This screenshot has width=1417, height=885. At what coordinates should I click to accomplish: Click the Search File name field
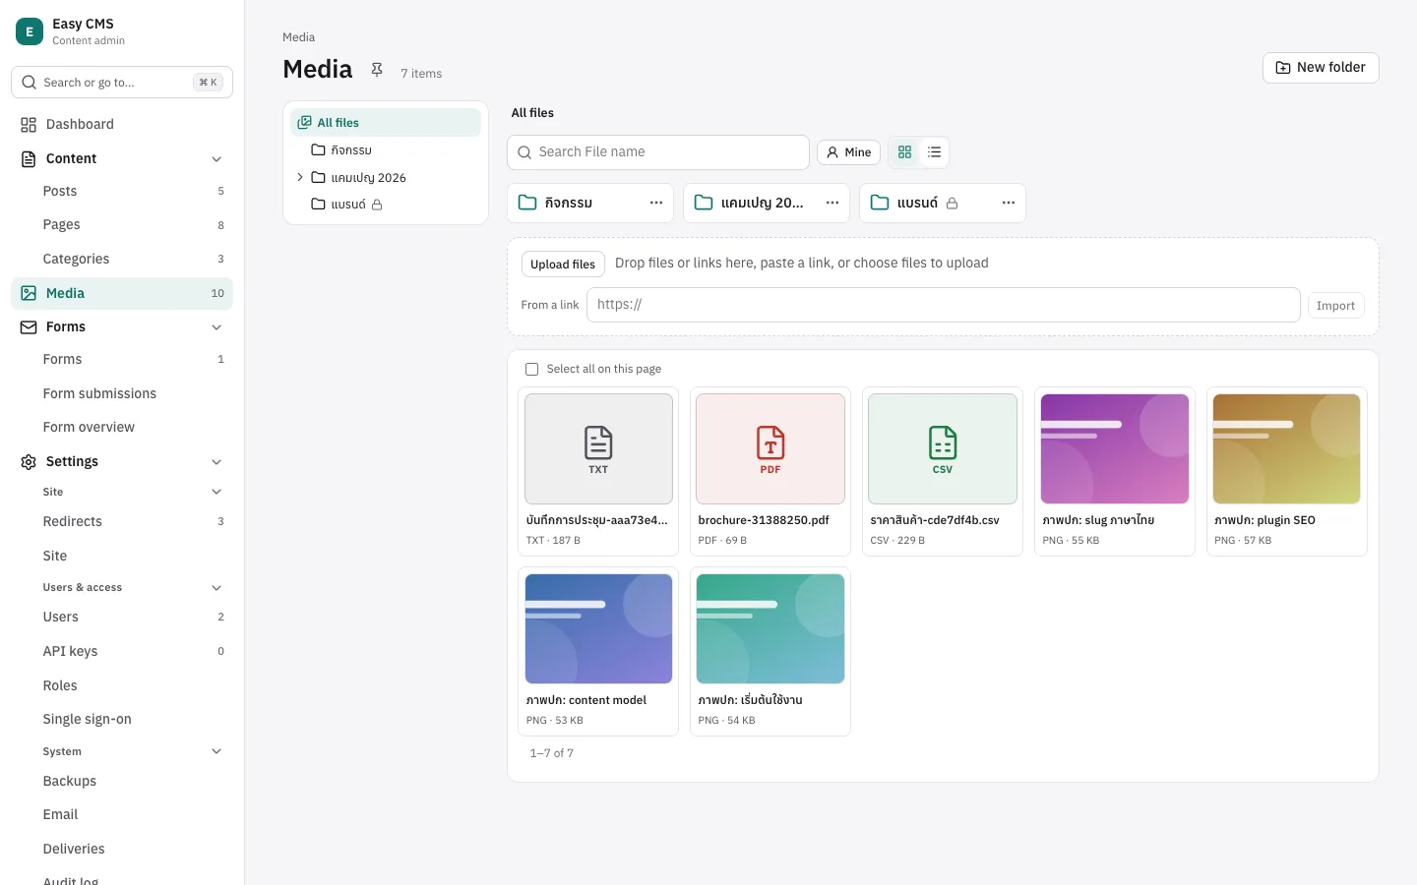pos(658,152)
